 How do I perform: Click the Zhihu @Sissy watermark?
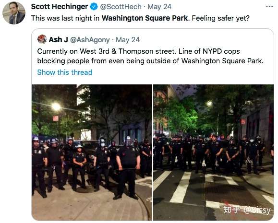247,210
